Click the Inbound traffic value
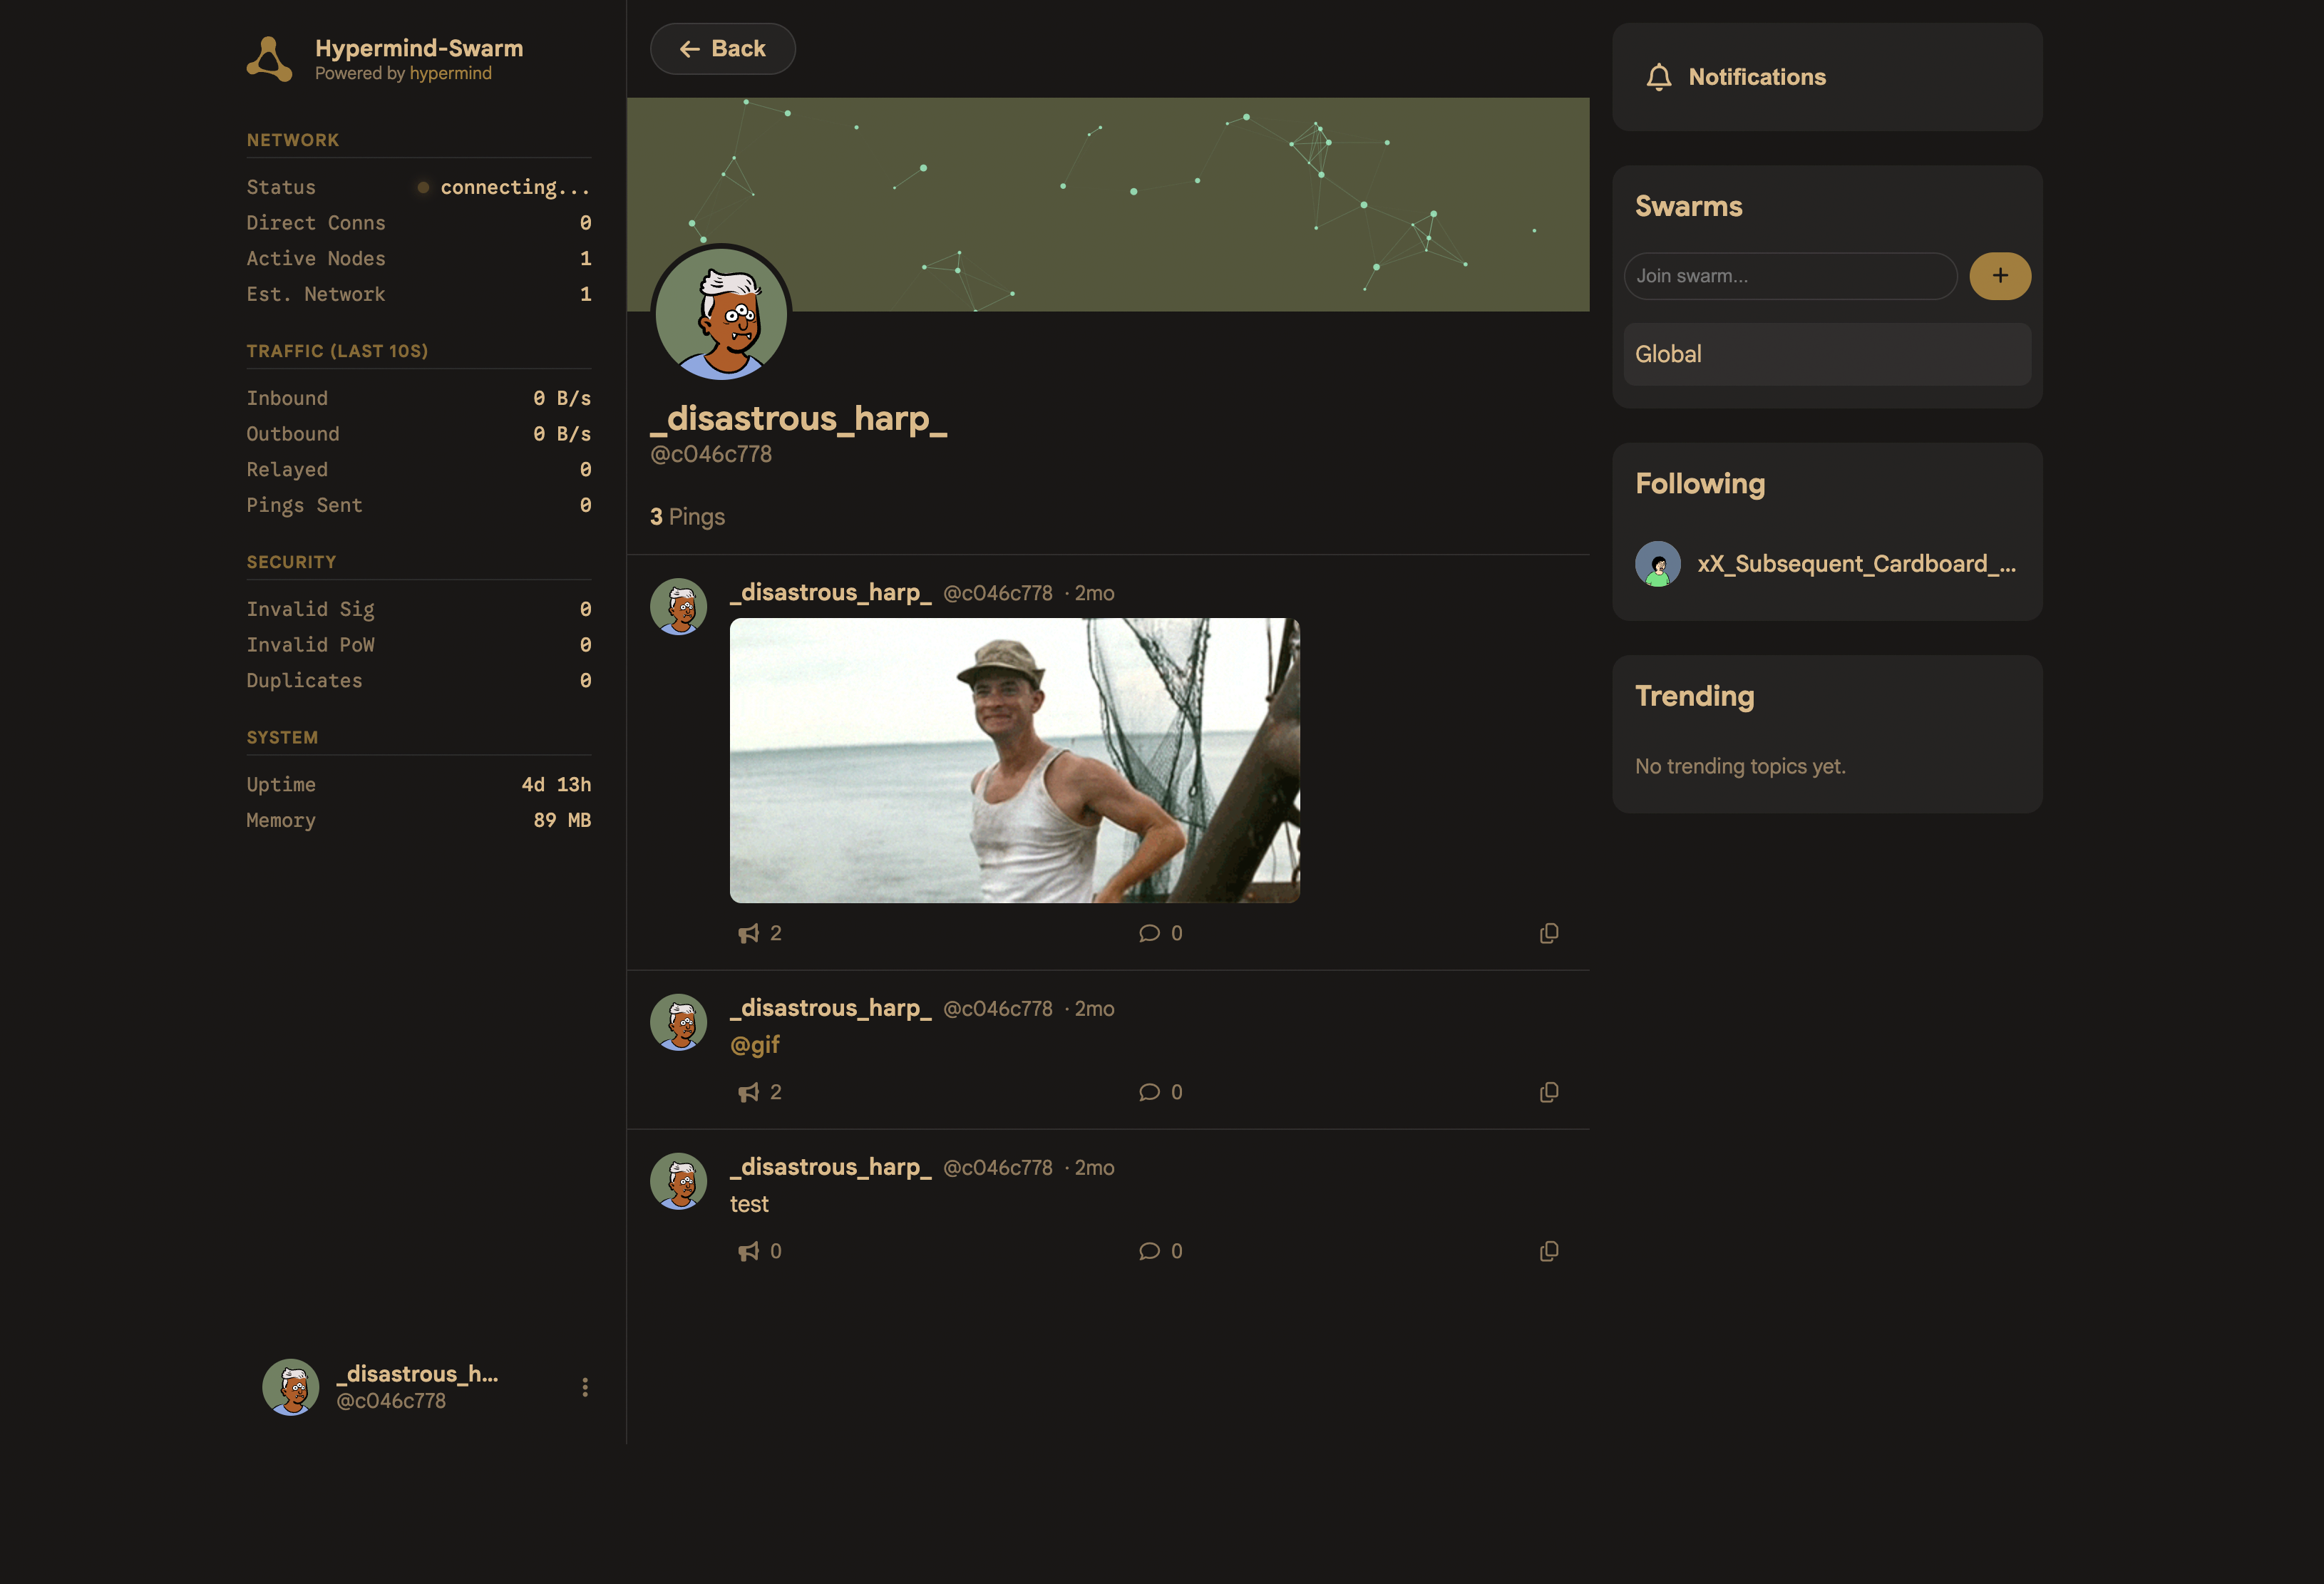This screenshot has height=1584, width=2324. [x=561, y=398]
